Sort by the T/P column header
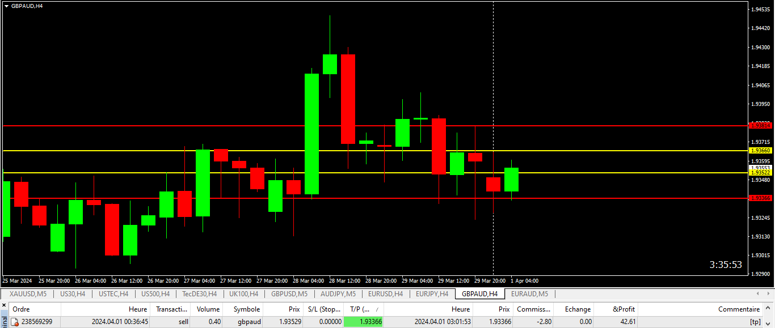 coord(364,309)
